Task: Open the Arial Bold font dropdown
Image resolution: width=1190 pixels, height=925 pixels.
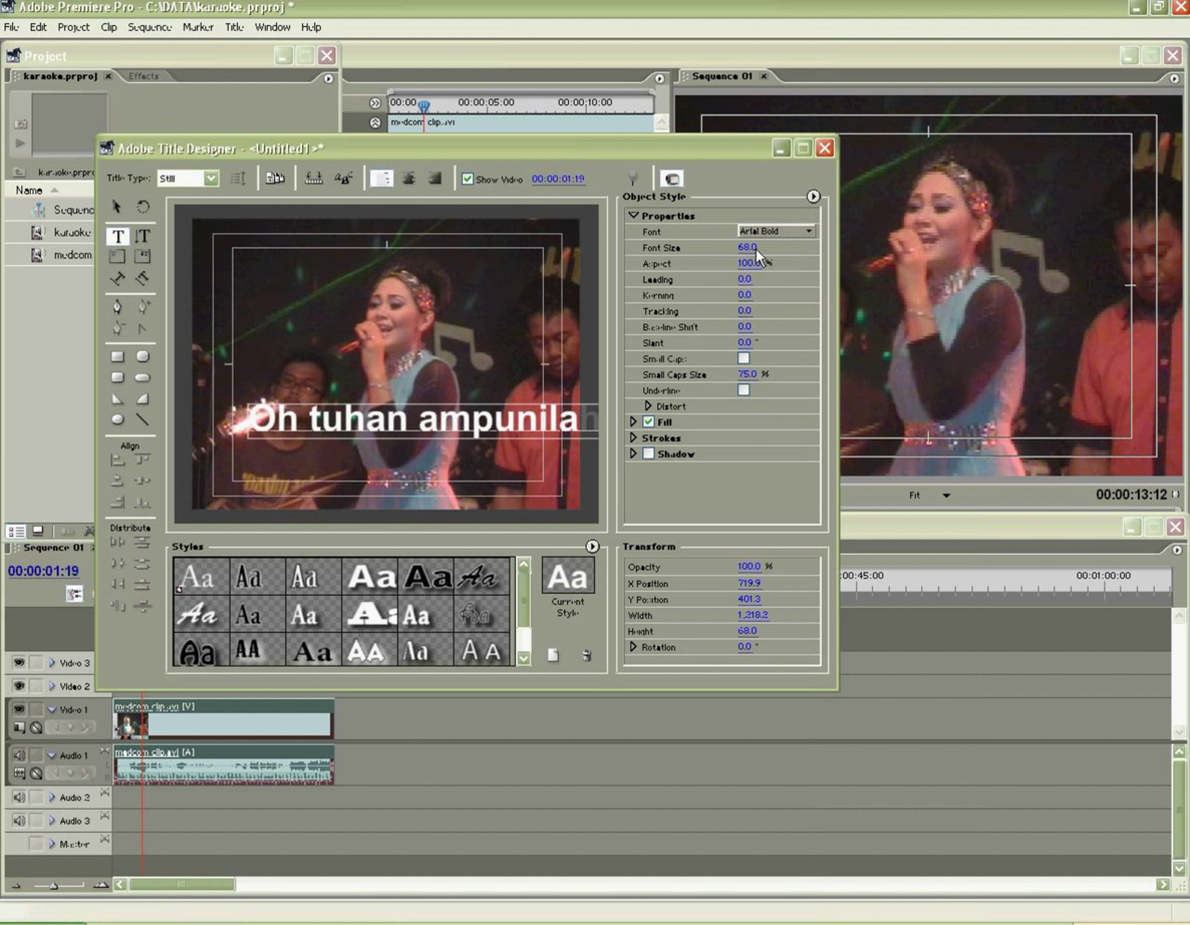Action: (809, 231)
